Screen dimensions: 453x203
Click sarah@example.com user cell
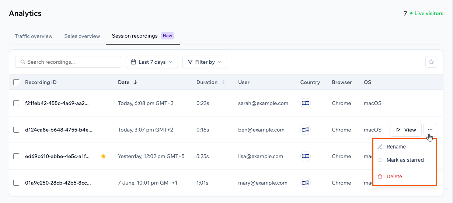coord(263,103)
